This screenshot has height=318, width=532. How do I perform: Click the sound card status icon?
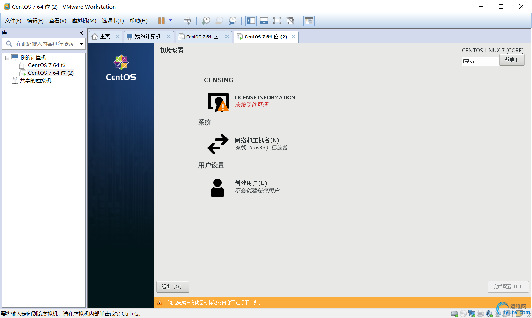[489, 314]
